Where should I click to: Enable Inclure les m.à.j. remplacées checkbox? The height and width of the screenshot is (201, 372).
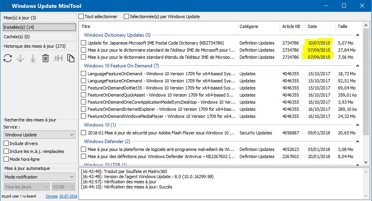click(6, 151)
